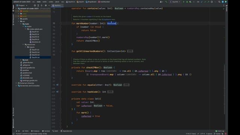Viewport: 240px width, 135px height.
Task: Click the Git push arrow icon
Action: coord(208,2)
